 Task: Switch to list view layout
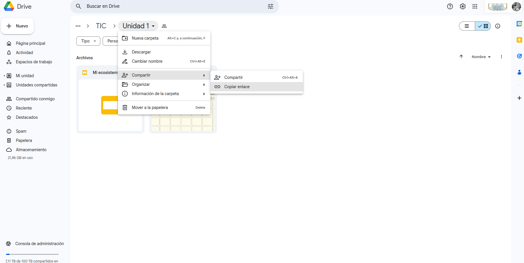coord(467,26)
